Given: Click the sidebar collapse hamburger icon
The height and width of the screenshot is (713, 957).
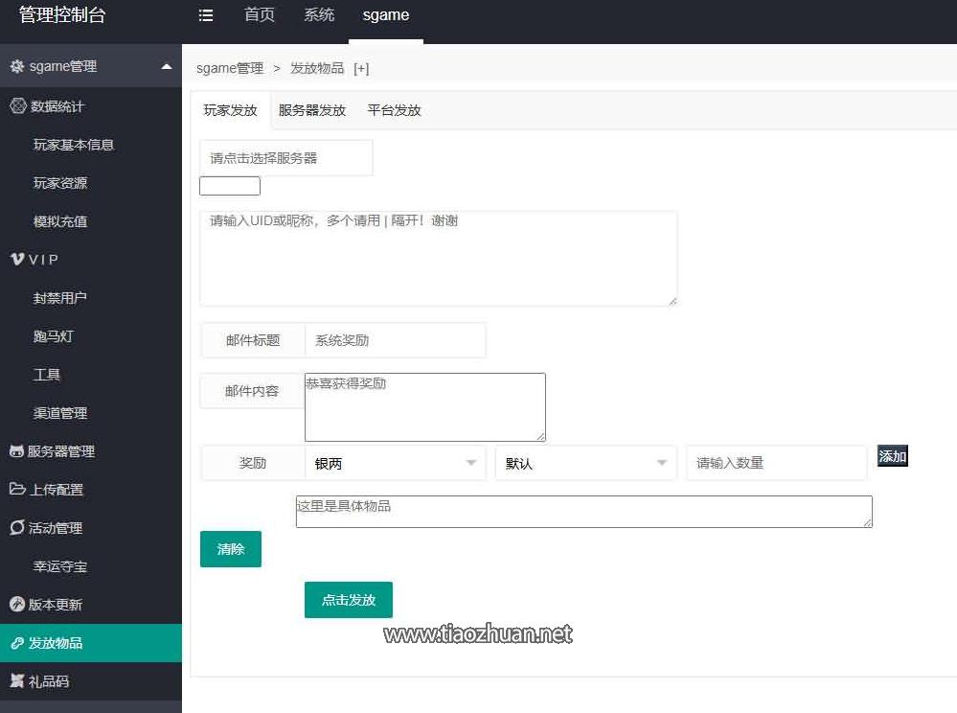Looking at the screenshot, I should point(206,15).
